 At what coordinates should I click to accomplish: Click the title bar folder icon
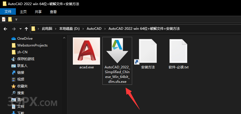5,4
